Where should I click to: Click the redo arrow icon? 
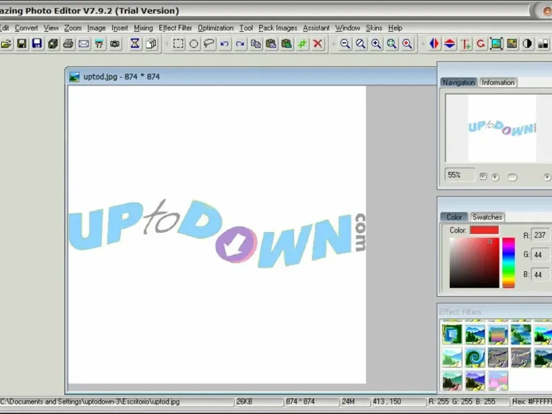click(x=240, y=44)
